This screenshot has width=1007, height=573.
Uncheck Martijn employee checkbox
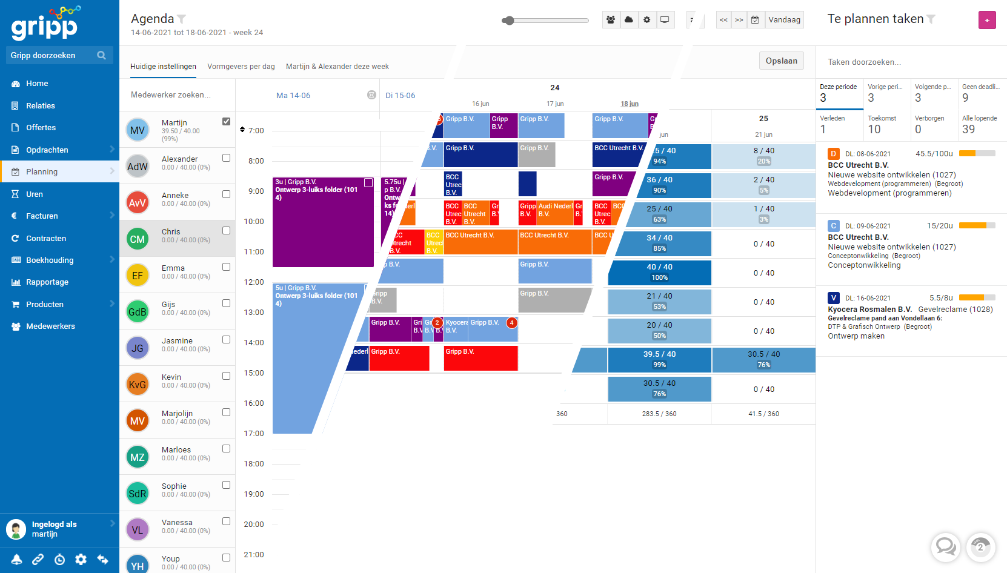pyautogui.click(x=226, y=121)
